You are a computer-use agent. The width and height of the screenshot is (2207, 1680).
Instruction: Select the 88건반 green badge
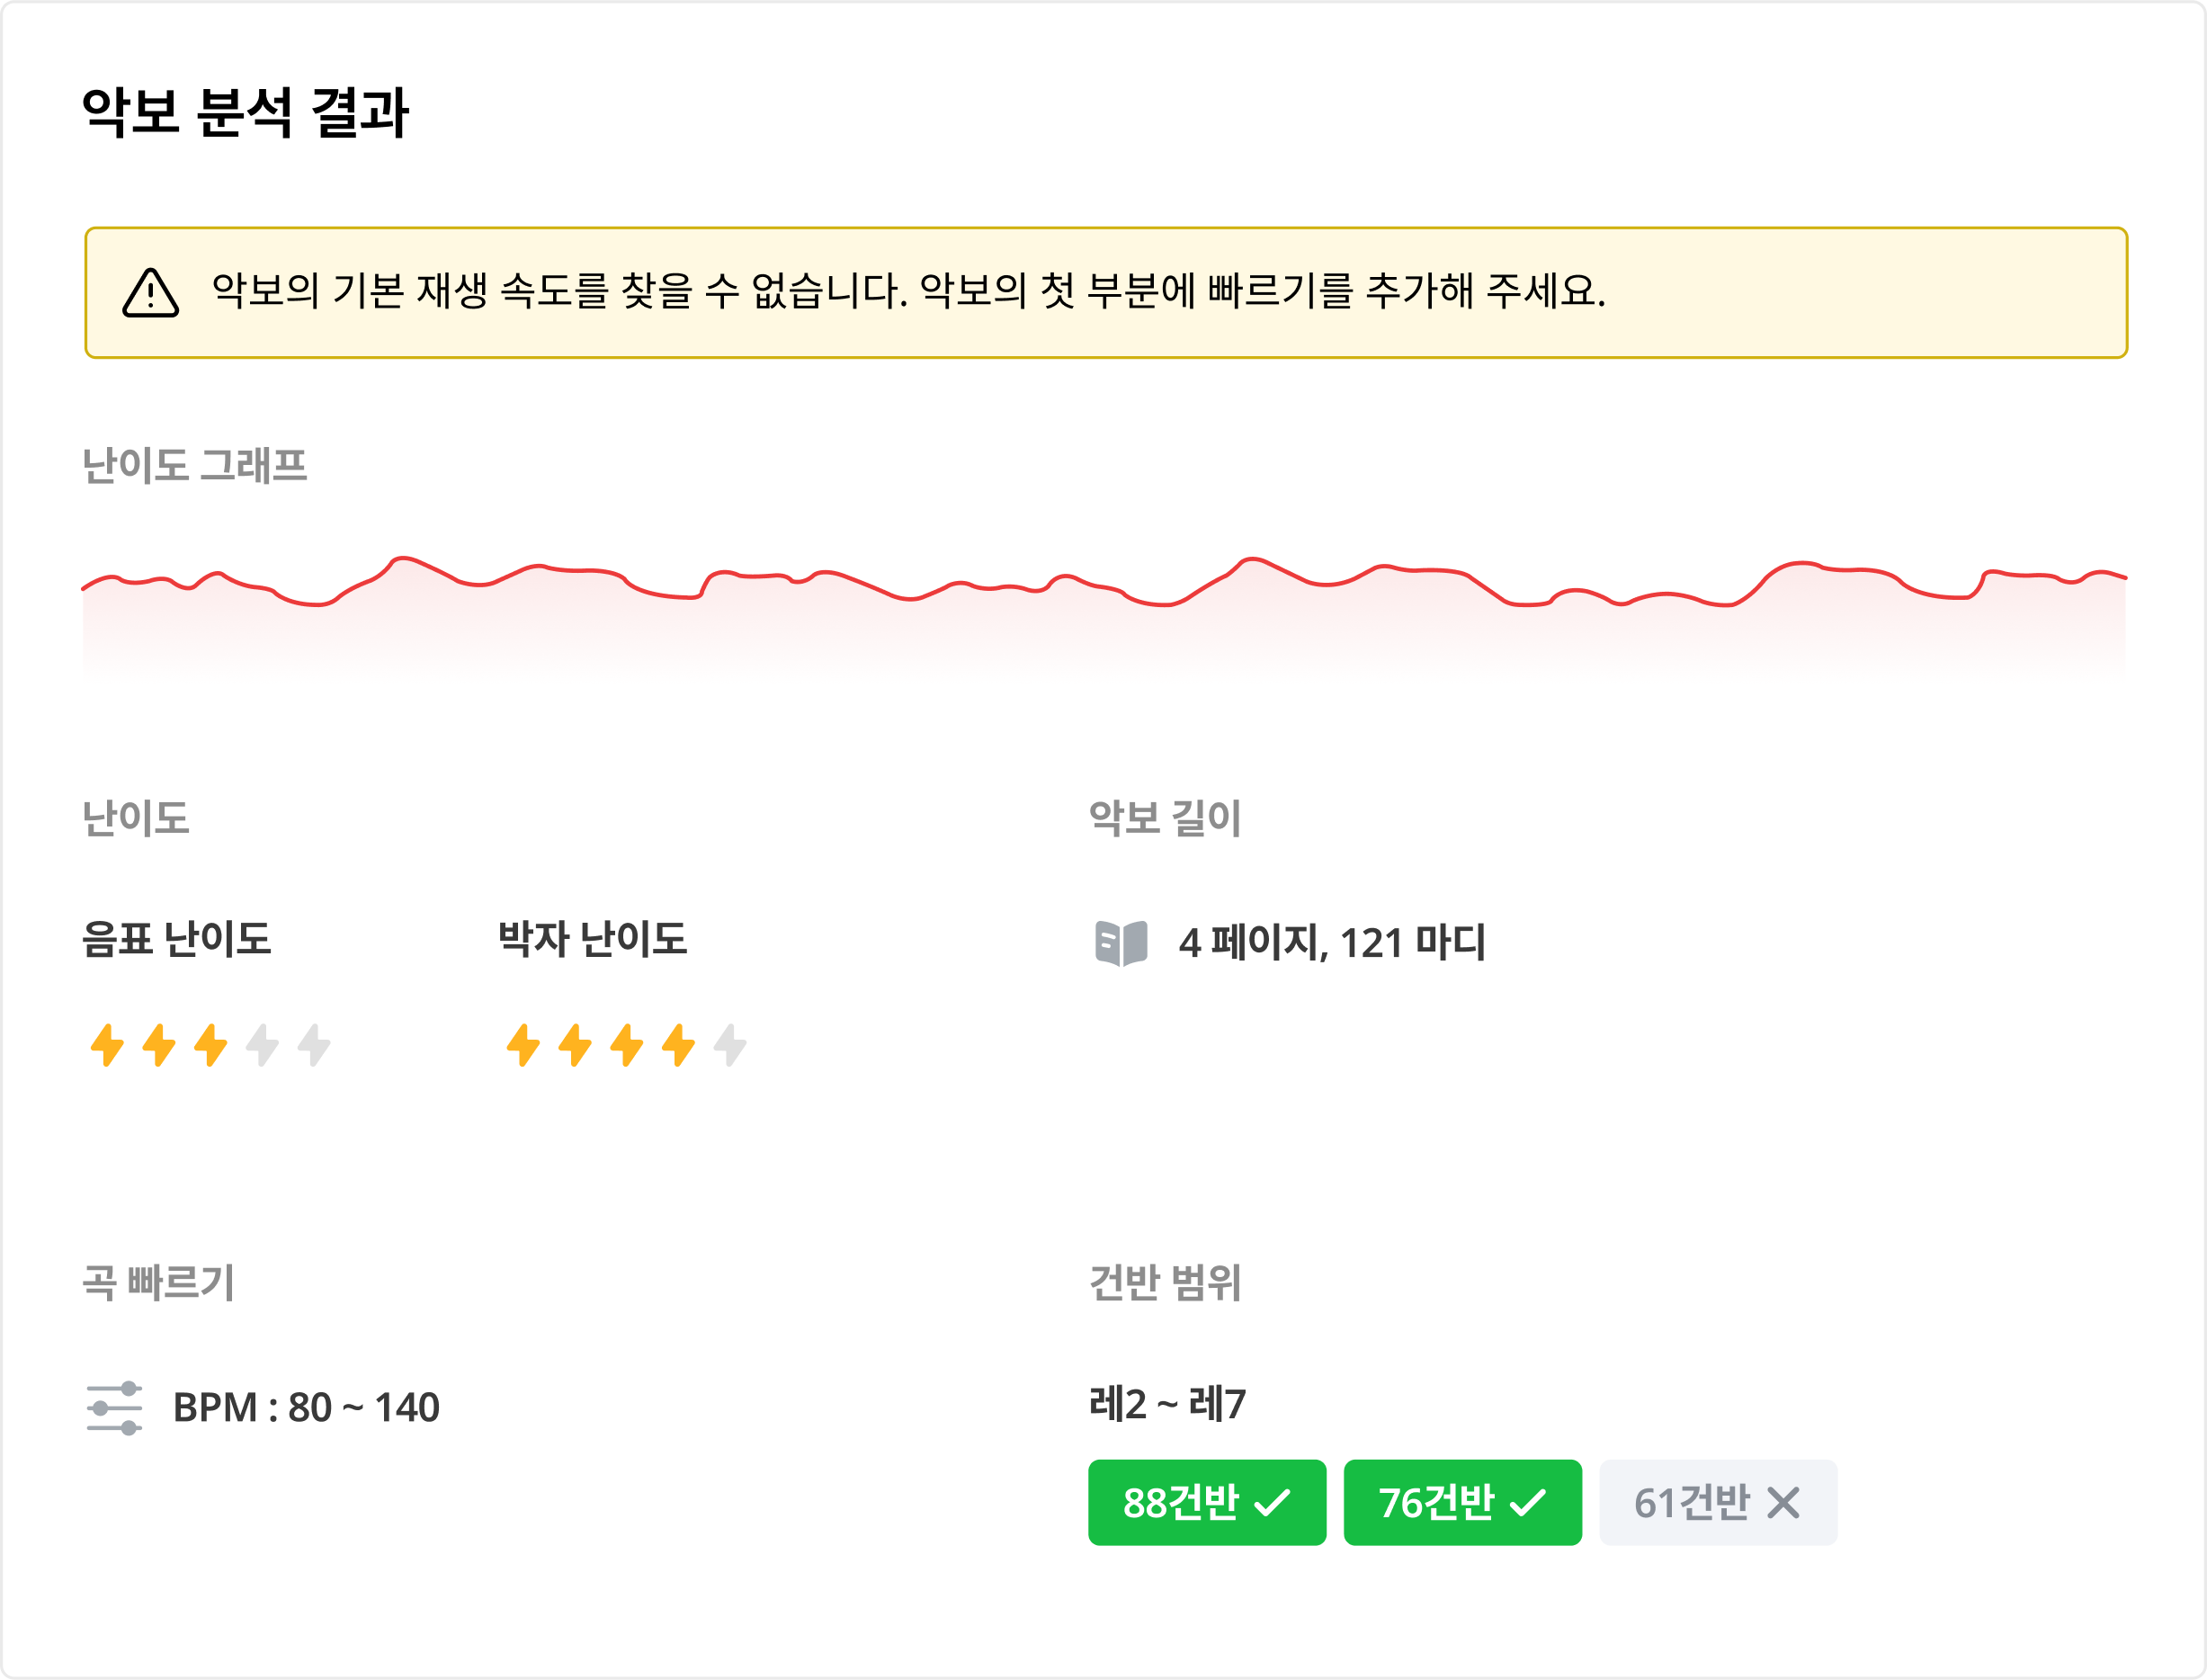coord(1207,1502)
